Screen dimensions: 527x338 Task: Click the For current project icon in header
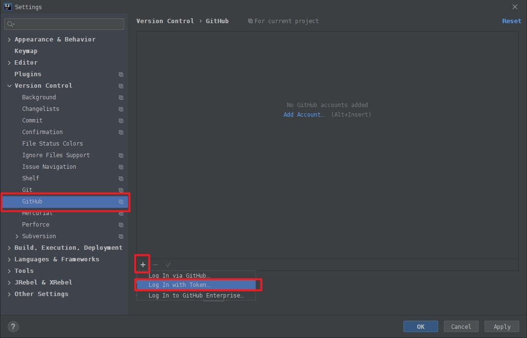[250, 21]
